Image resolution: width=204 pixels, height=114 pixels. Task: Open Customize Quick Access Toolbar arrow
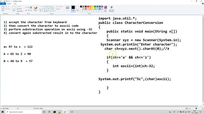[x=11, y=1]
